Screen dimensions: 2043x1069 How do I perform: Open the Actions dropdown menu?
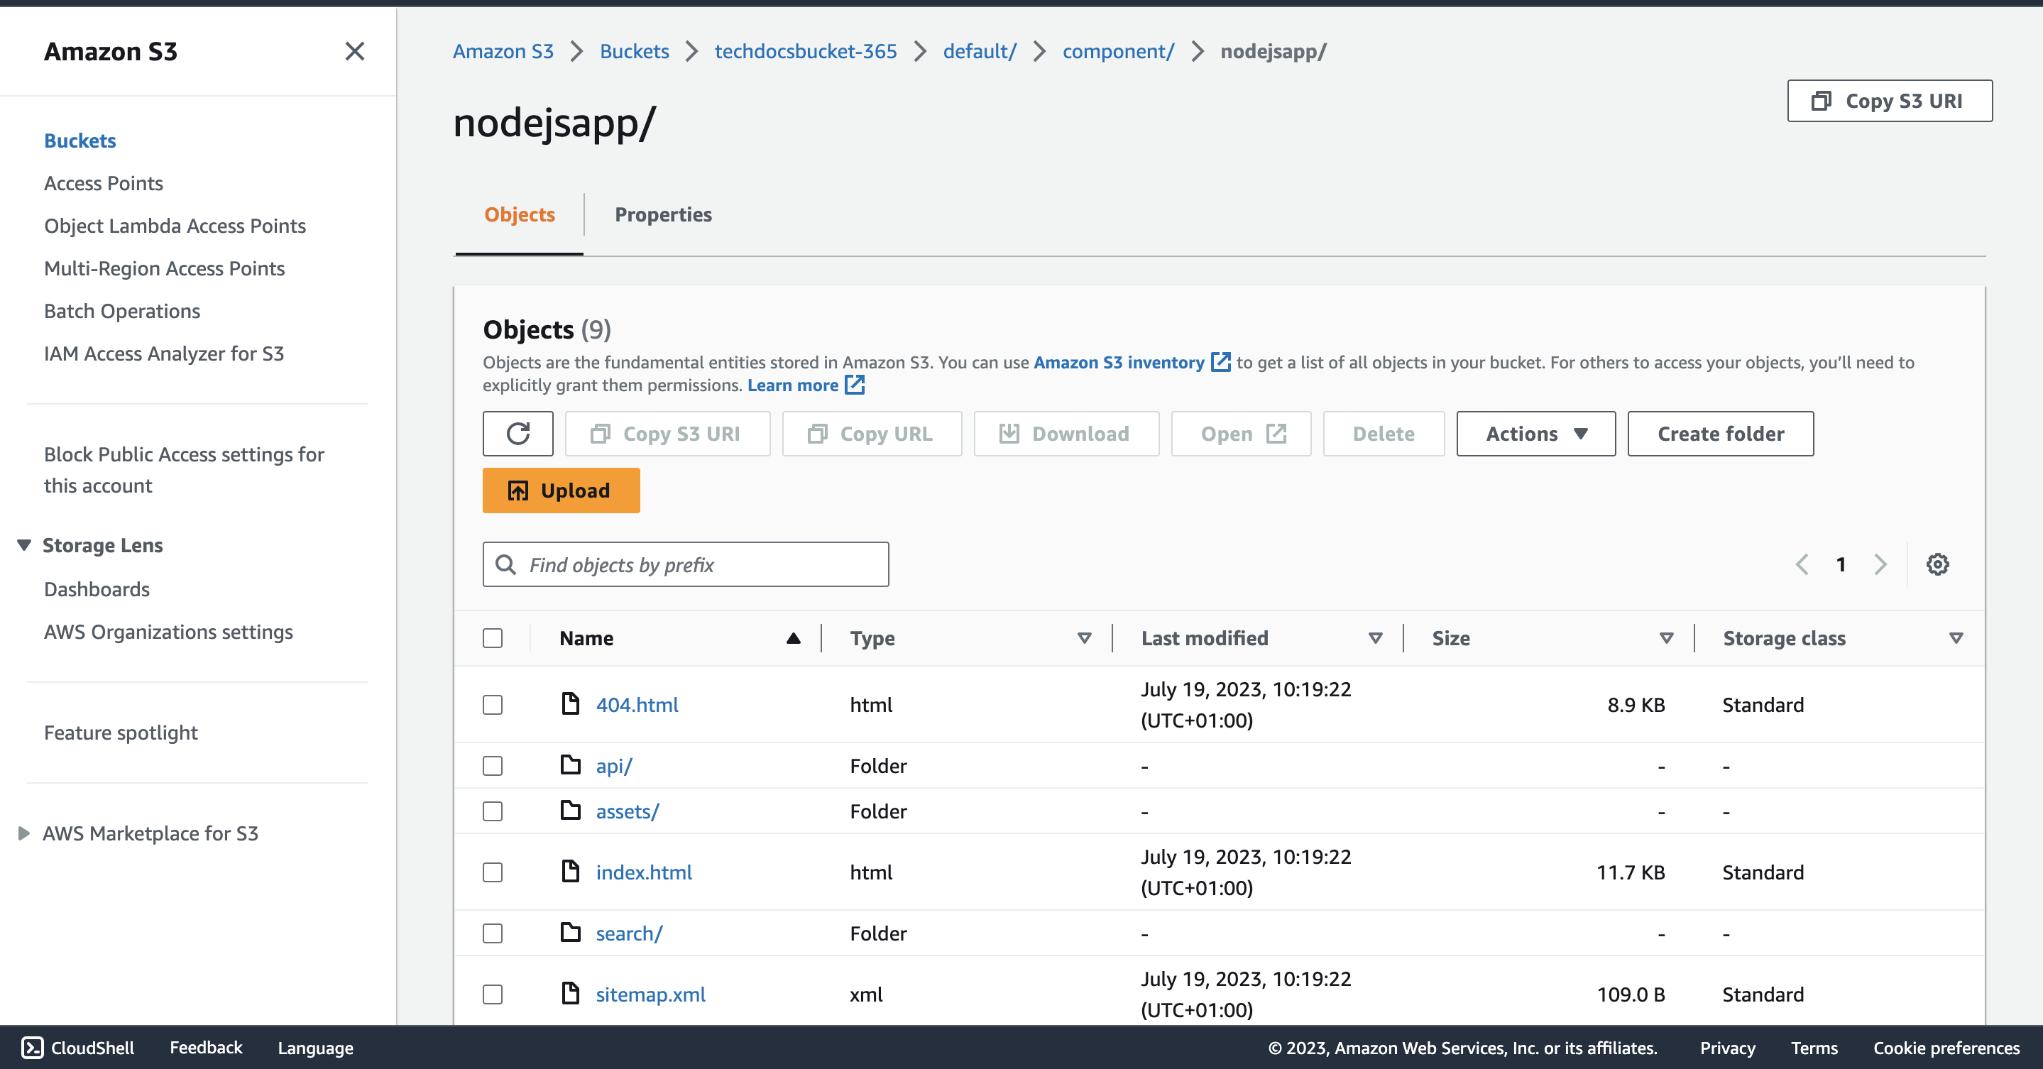1535,434
